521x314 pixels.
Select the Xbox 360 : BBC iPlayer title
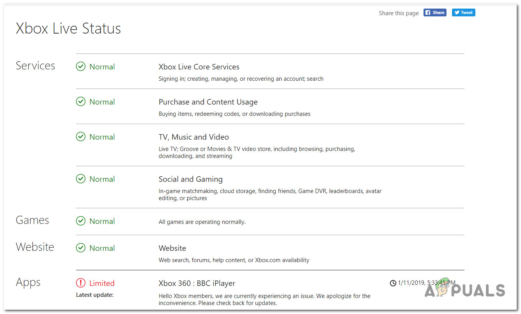[197, 283]
